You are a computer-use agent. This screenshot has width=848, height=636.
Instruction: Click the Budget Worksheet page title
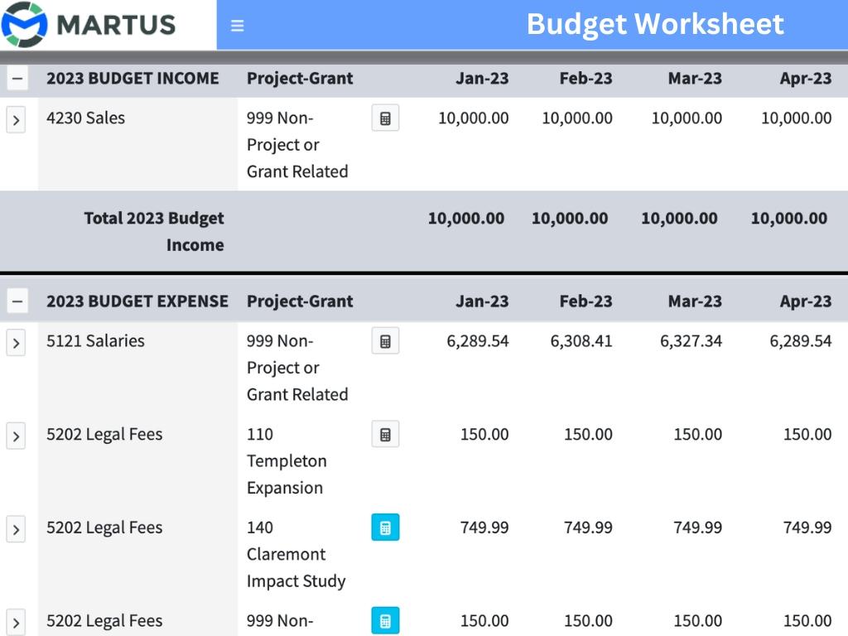click(654, 24)
